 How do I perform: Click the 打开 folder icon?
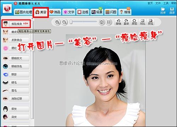163,11
